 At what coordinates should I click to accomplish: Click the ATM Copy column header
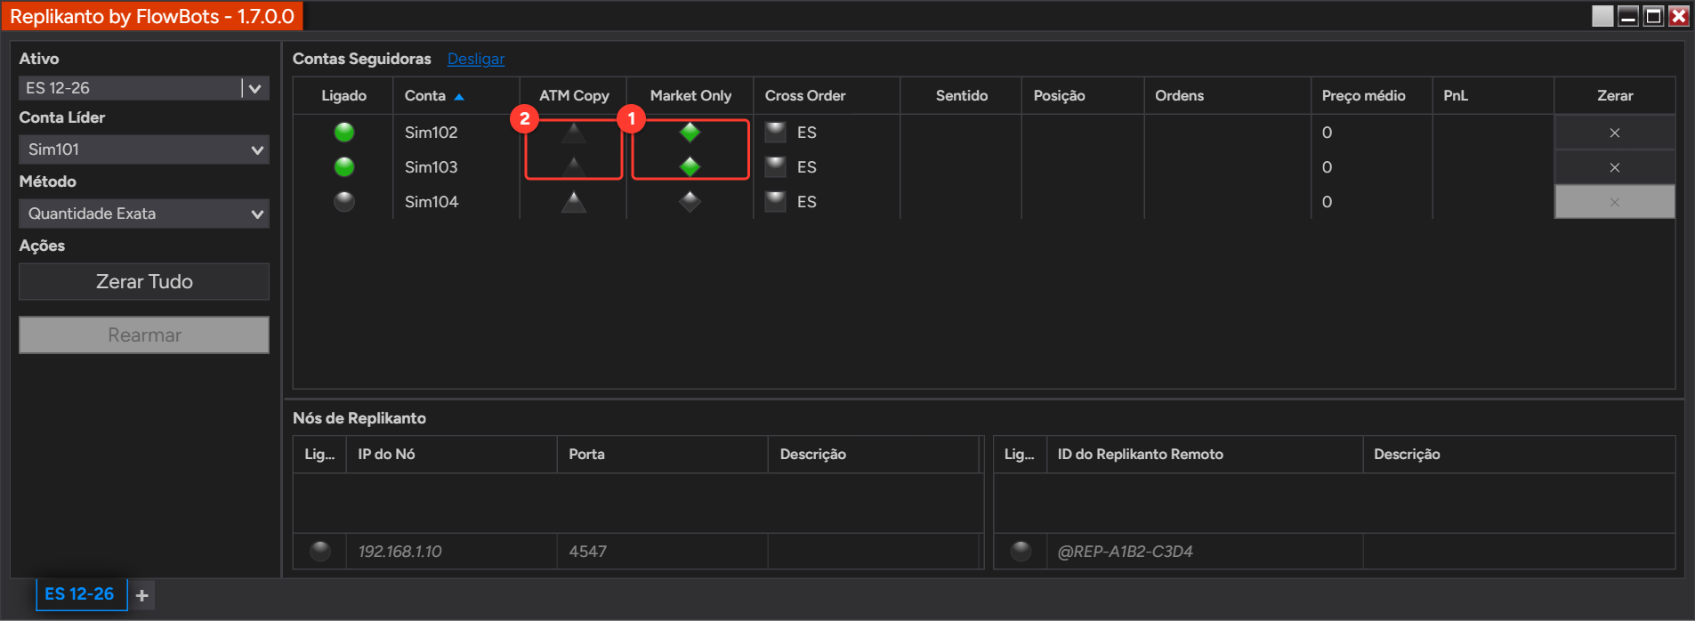(574, 95)
